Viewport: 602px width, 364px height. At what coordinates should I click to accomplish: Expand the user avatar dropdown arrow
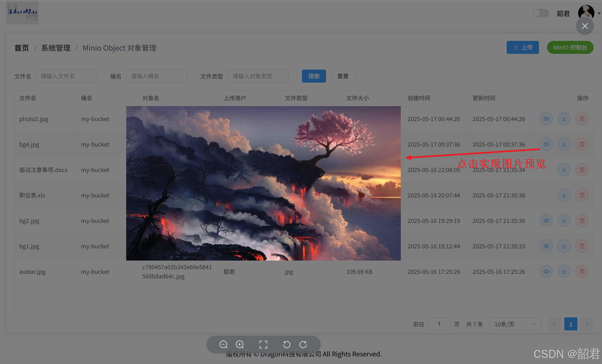[599, 13]
